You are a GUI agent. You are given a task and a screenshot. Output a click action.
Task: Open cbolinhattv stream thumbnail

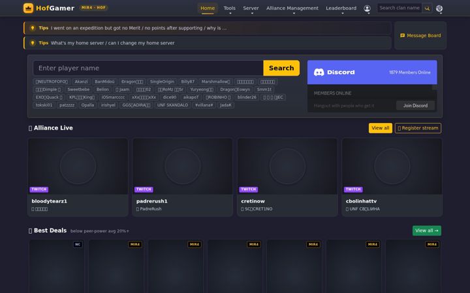coord(392,166)
